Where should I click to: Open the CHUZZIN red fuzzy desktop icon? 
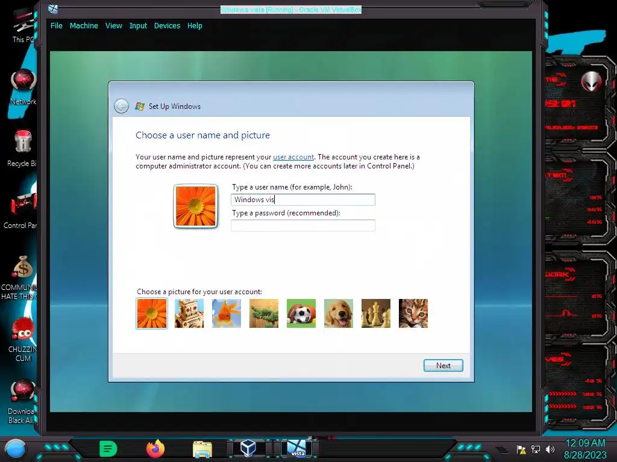pyautogui.click(x=23, y=339)
